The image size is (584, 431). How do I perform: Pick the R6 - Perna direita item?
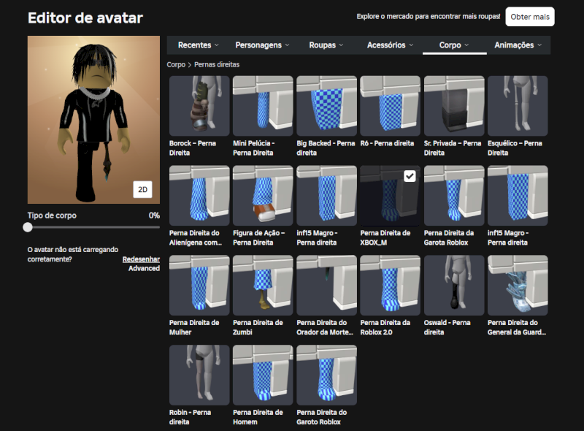pos(391,106)
